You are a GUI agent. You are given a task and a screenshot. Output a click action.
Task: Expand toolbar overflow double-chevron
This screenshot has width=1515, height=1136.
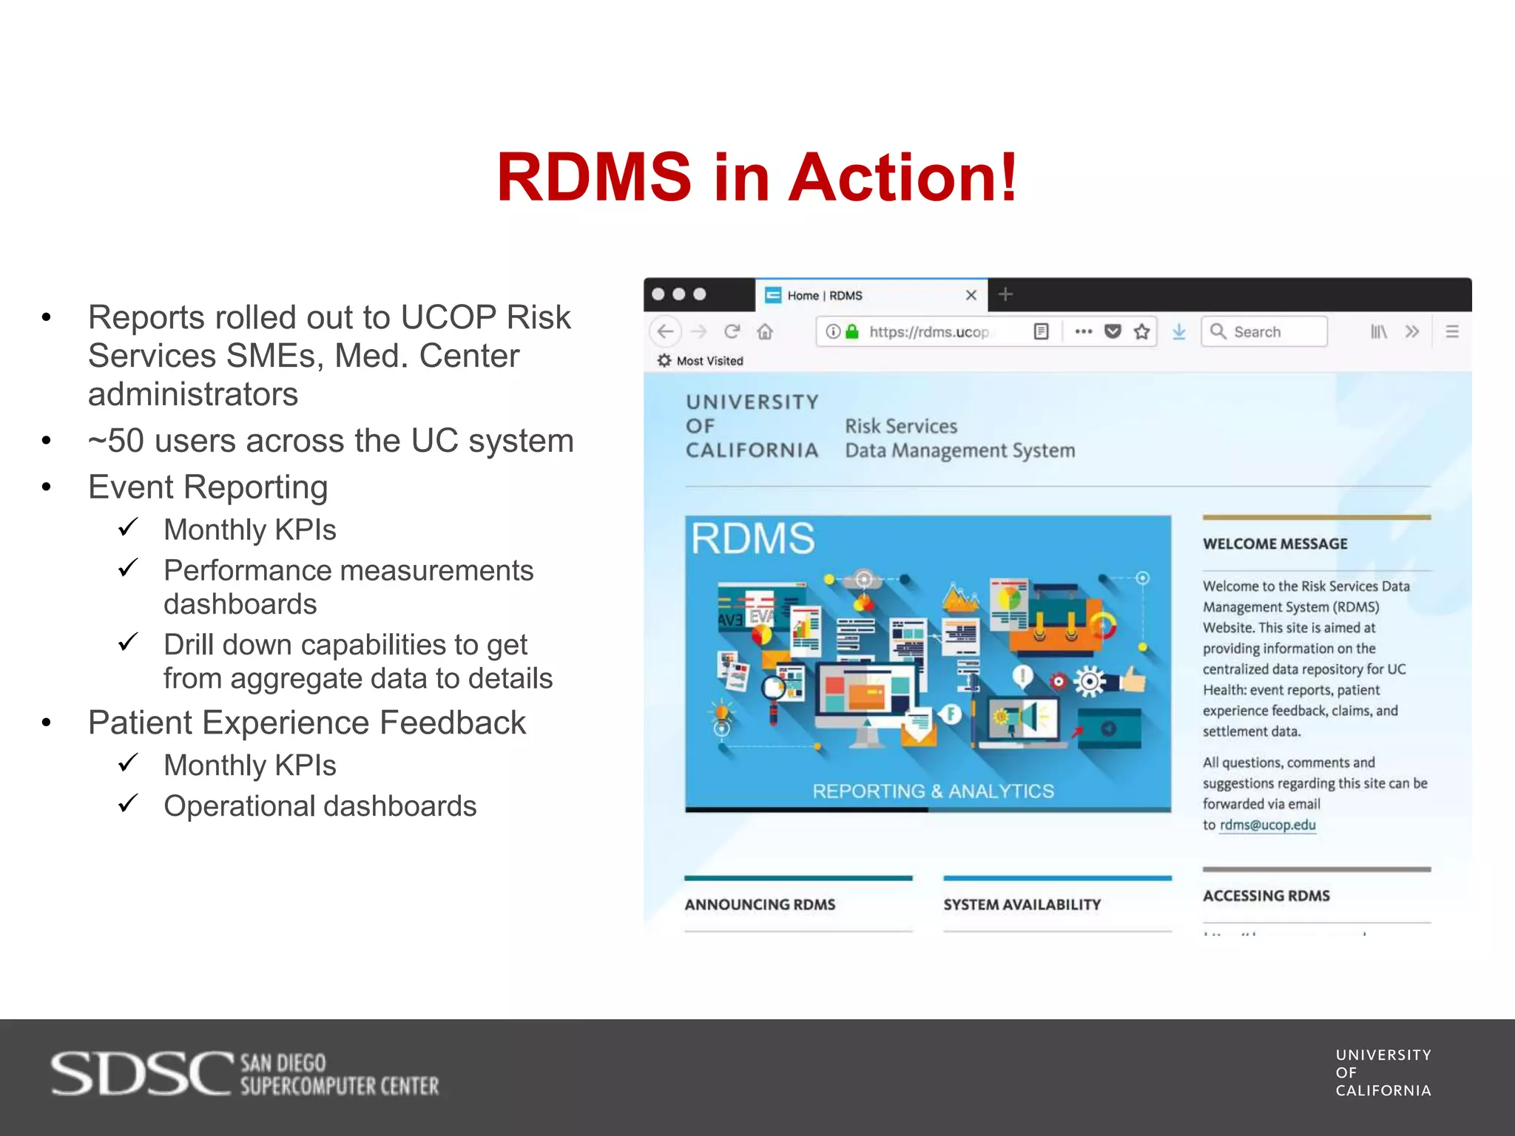pyautogui.click(x=1412, y=331)
